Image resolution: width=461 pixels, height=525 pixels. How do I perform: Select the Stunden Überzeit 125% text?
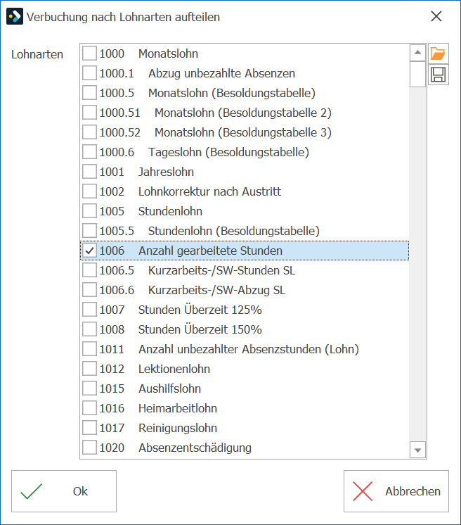[200, 310]
